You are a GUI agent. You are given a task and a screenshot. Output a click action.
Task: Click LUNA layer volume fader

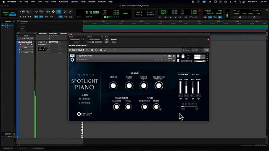(186, 87)
